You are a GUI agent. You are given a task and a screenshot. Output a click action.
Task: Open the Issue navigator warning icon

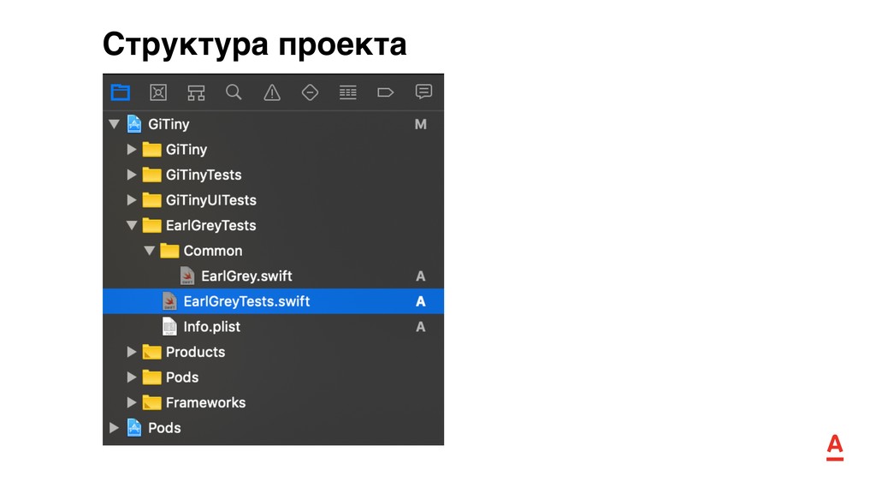[x=272, y=92]
